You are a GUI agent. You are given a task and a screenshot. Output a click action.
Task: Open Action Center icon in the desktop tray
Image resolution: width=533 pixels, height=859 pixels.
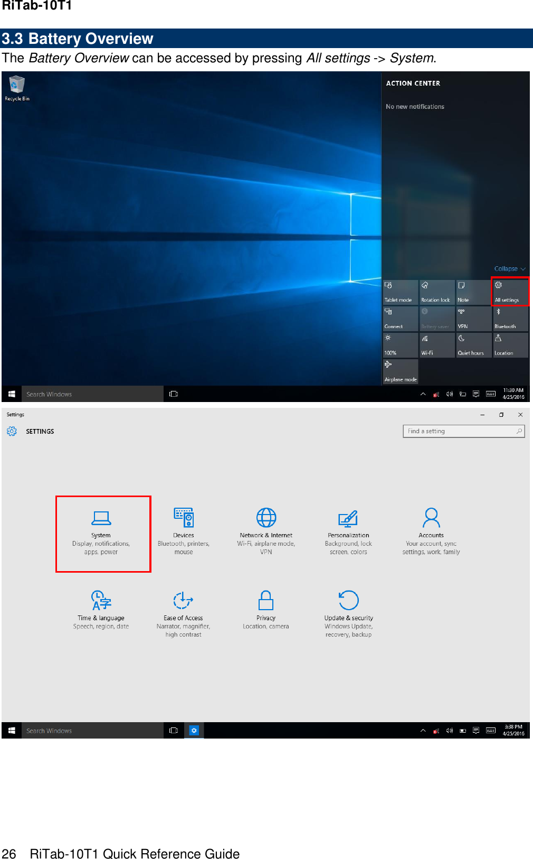[476, 394]
